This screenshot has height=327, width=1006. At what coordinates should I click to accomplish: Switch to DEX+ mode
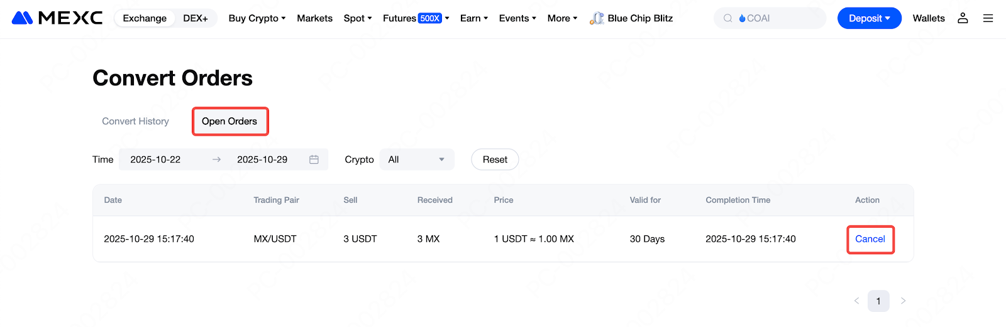point(196,18)
